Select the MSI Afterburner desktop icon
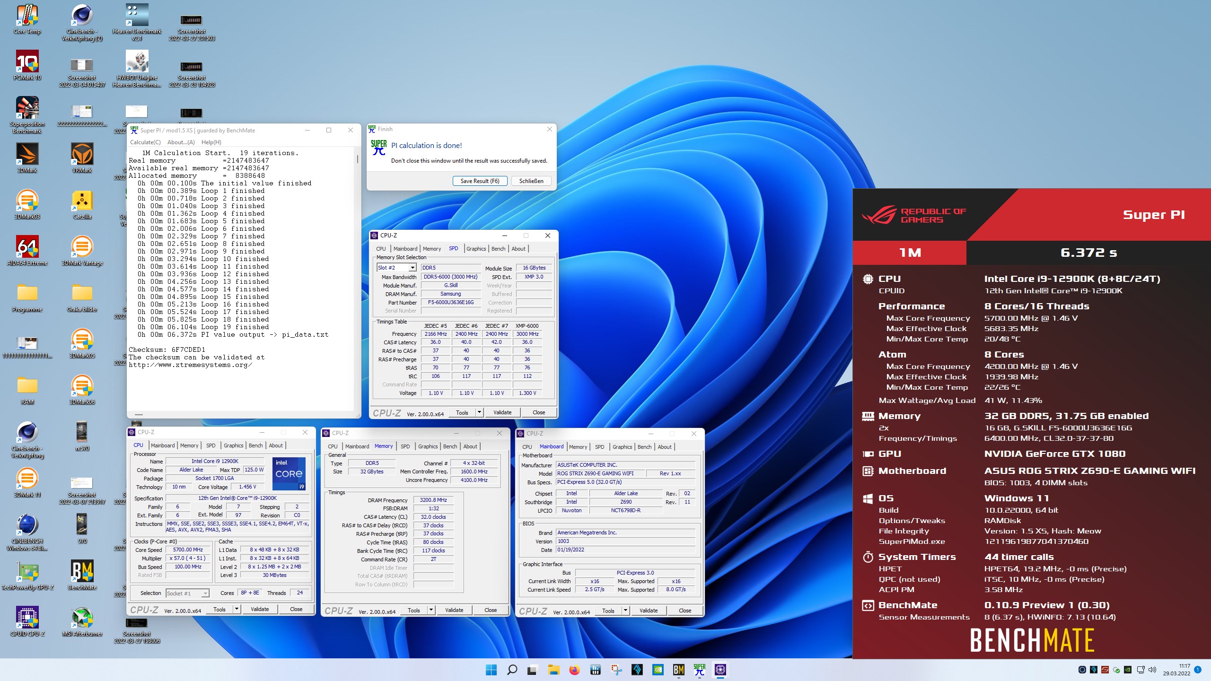Screen dimensions: 1211x681 [82, 621]
